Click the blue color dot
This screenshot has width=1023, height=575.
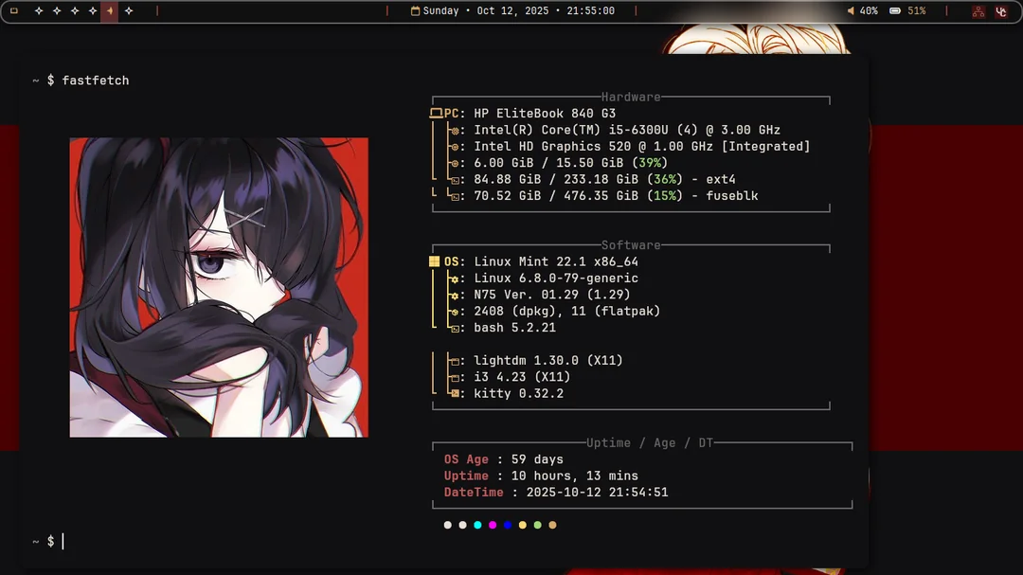508,525
